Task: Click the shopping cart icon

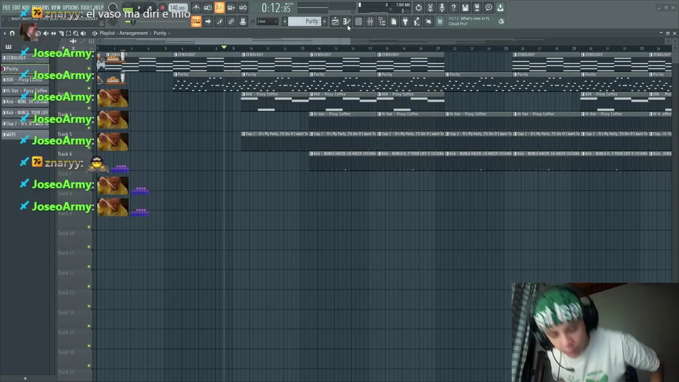Action: point(439,21)
